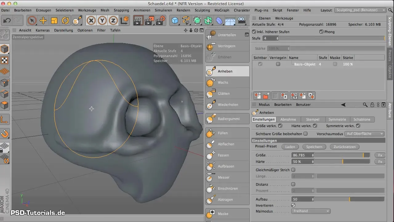
Task: Toggle Symmetrie verkn. checkbox
Action: click(358, 126)
